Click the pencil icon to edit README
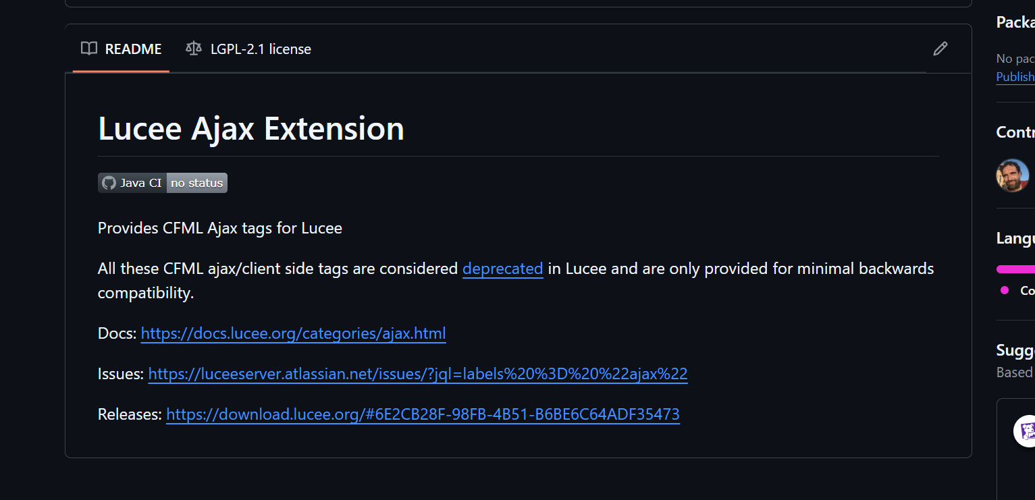The height and width of the screenshot is (500, 1035). (x=940, y=49)
